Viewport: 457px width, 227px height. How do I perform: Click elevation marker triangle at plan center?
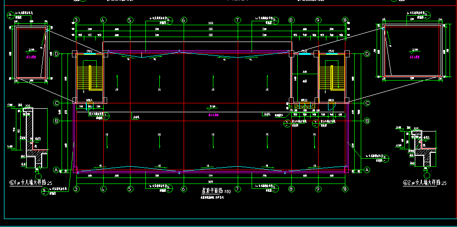click(209, 109)
